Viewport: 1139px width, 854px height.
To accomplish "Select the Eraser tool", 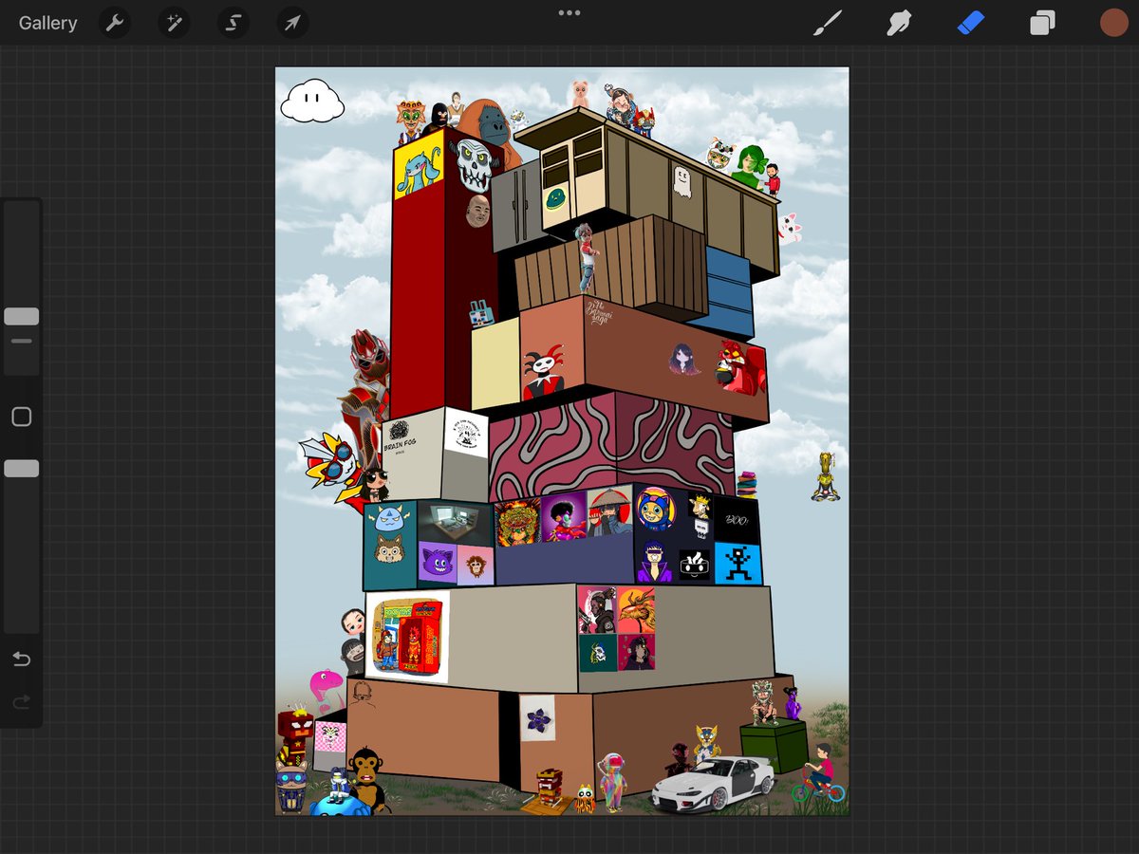I will (971, 23).
